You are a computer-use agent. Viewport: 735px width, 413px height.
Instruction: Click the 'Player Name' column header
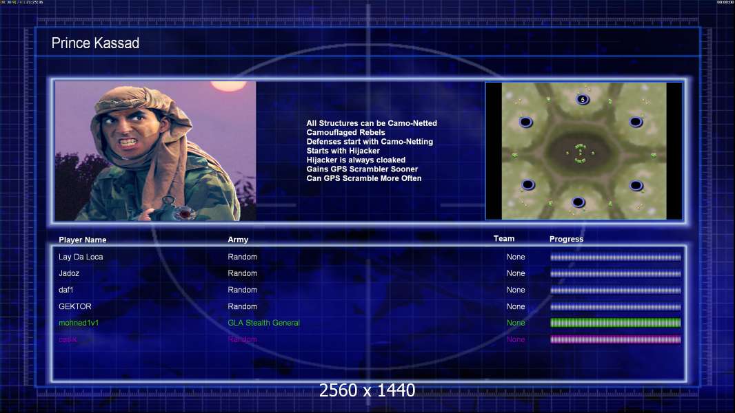83,240
